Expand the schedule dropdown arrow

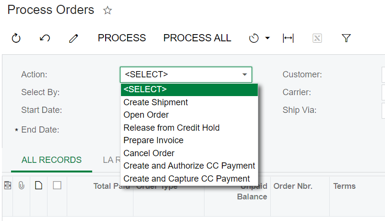click(268, 38)
